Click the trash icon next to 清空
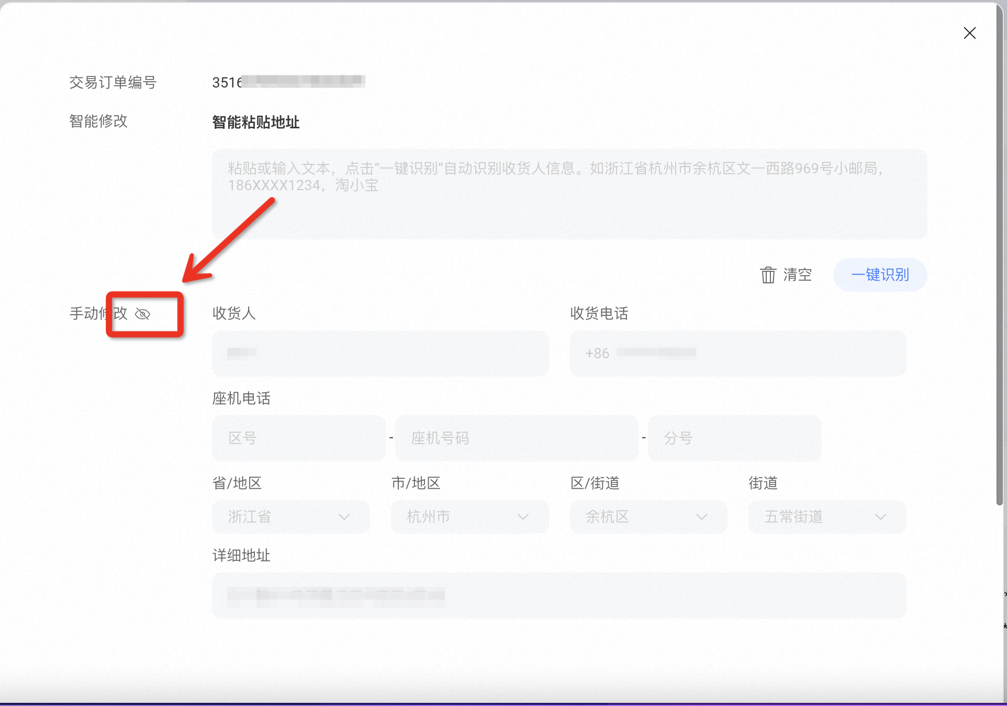1007x706 pixels. (767, 274)
